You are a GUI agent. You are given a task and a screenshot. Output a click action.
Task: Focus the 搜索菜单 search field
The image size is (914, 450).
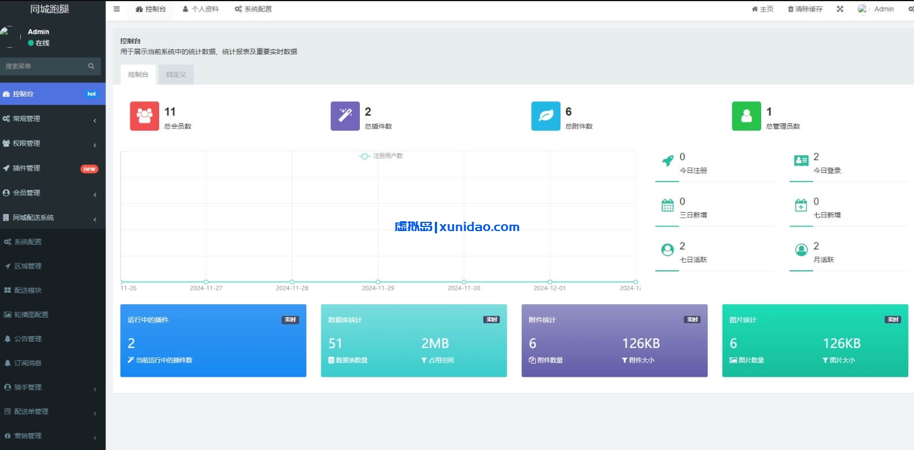tap(43, 66)
